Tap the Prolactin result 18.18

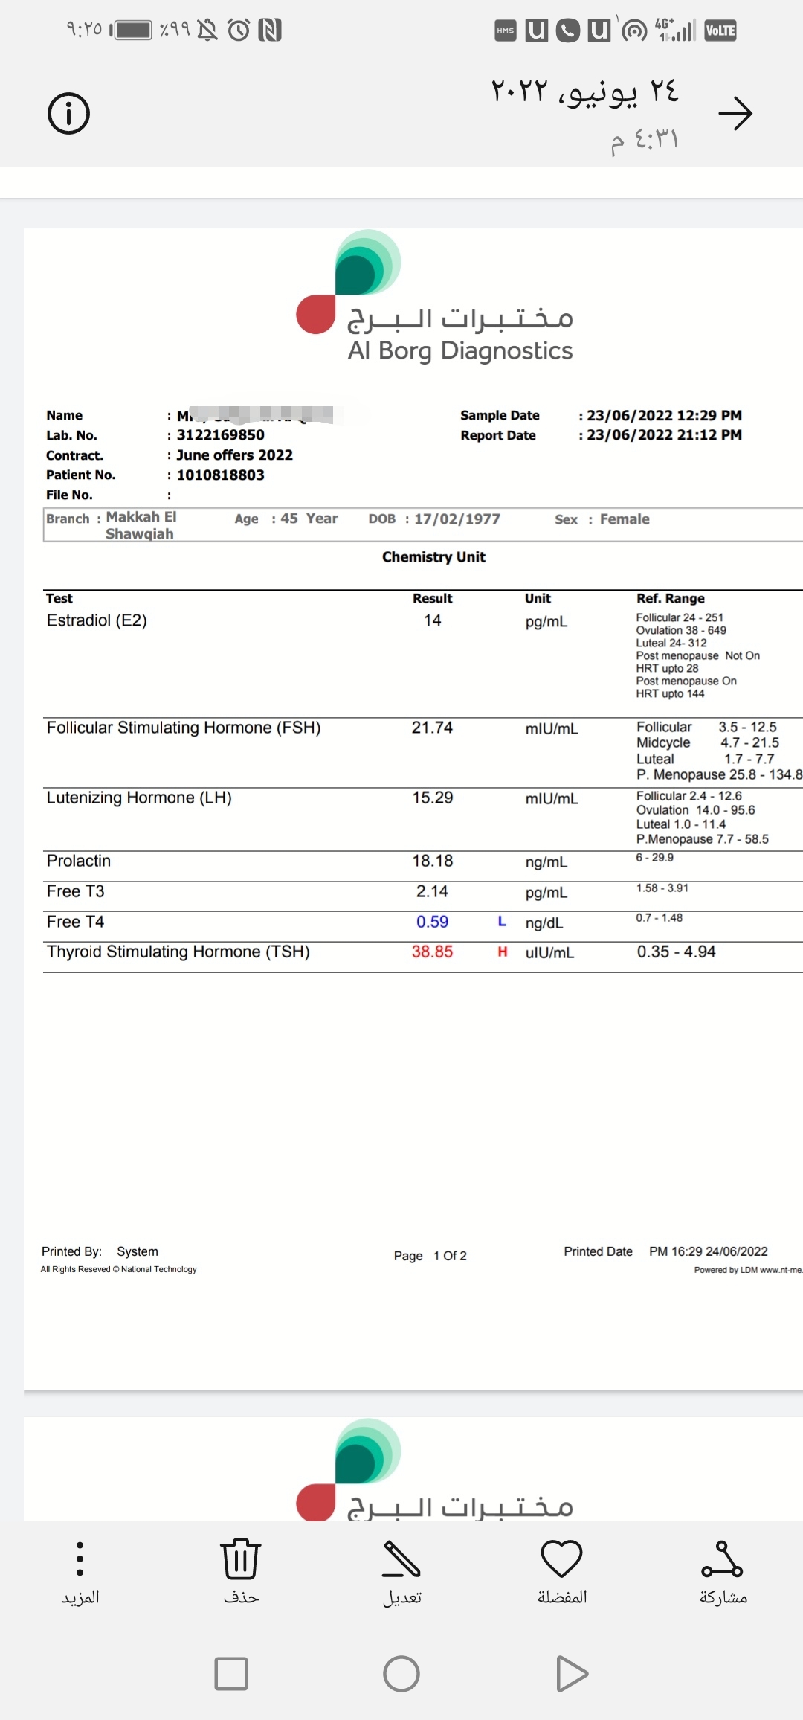433,861
